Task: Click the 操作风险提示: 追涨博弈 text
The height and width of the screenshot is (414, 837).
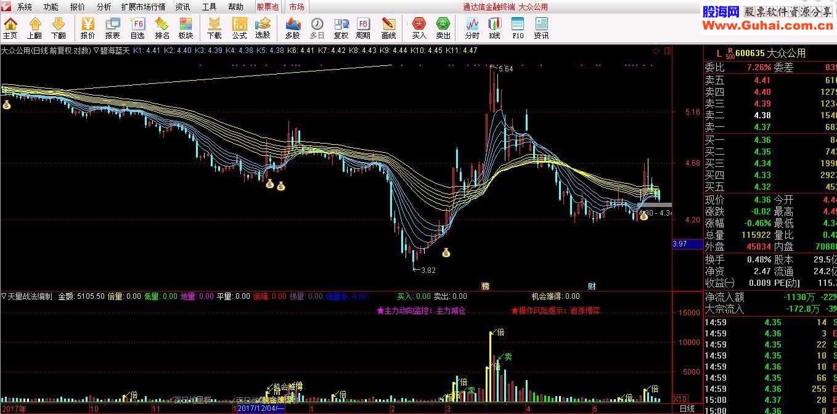Action: [555, 311]
